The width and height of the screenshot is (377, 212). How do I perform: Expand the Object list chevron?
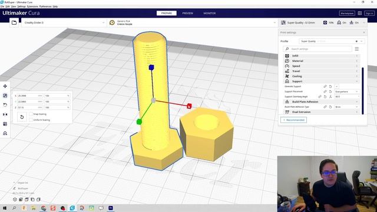point(14,183)
